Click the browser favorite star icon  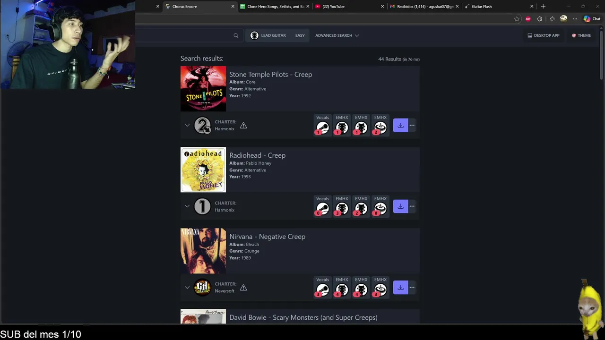tap(517, 19)
